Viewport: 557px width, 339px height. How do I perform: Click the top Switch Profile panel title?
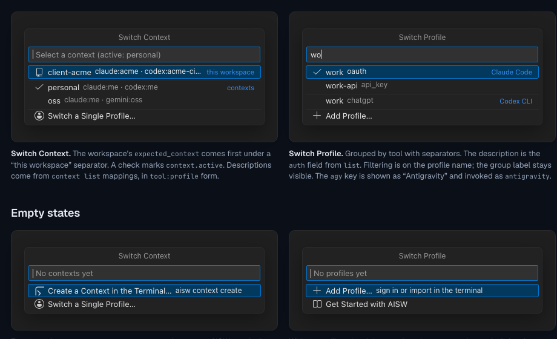coord(422,38)
